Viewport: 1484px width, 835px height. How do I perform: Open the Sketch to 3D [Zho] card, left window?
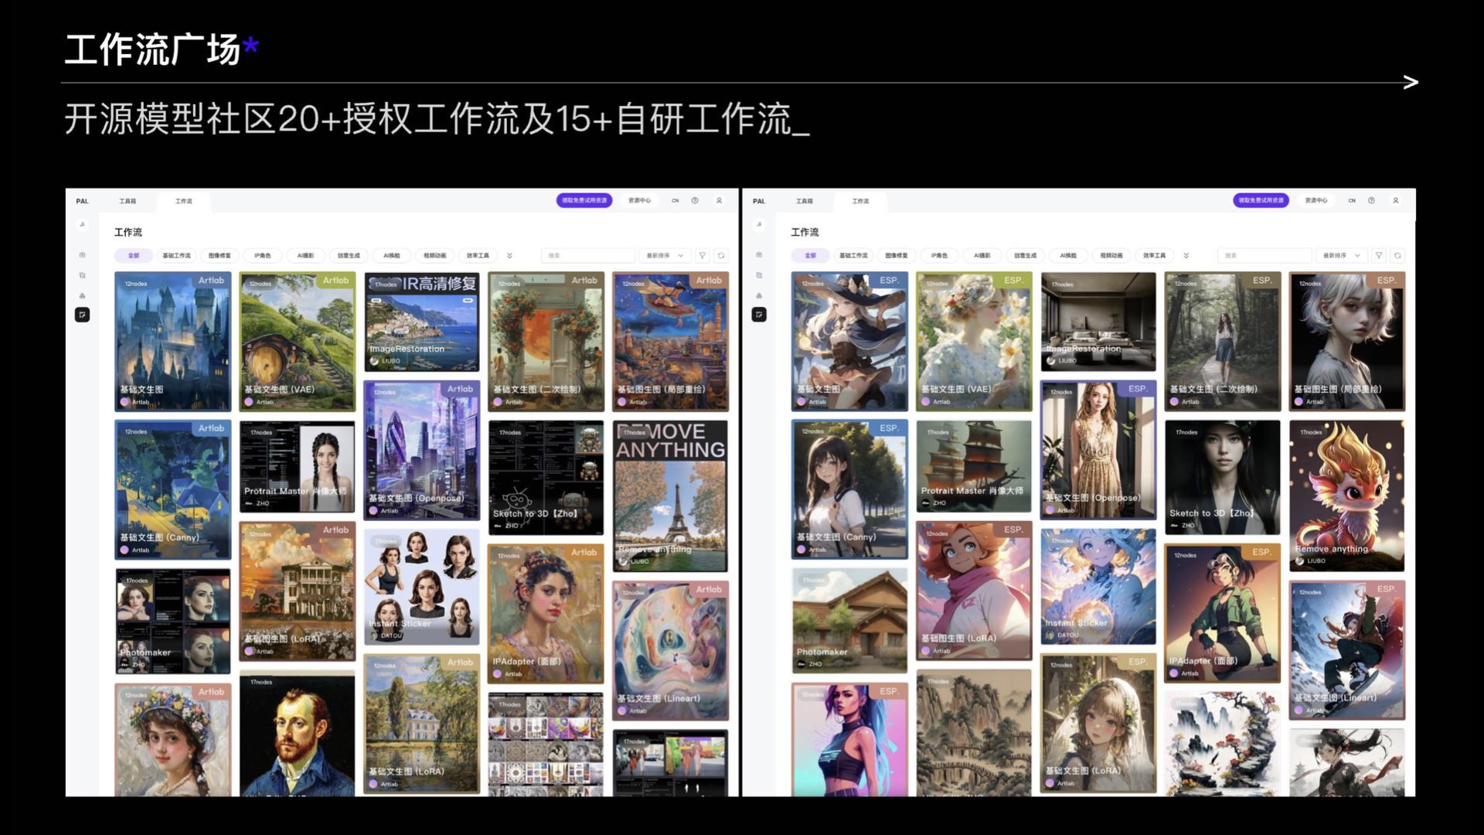(546, 478)
